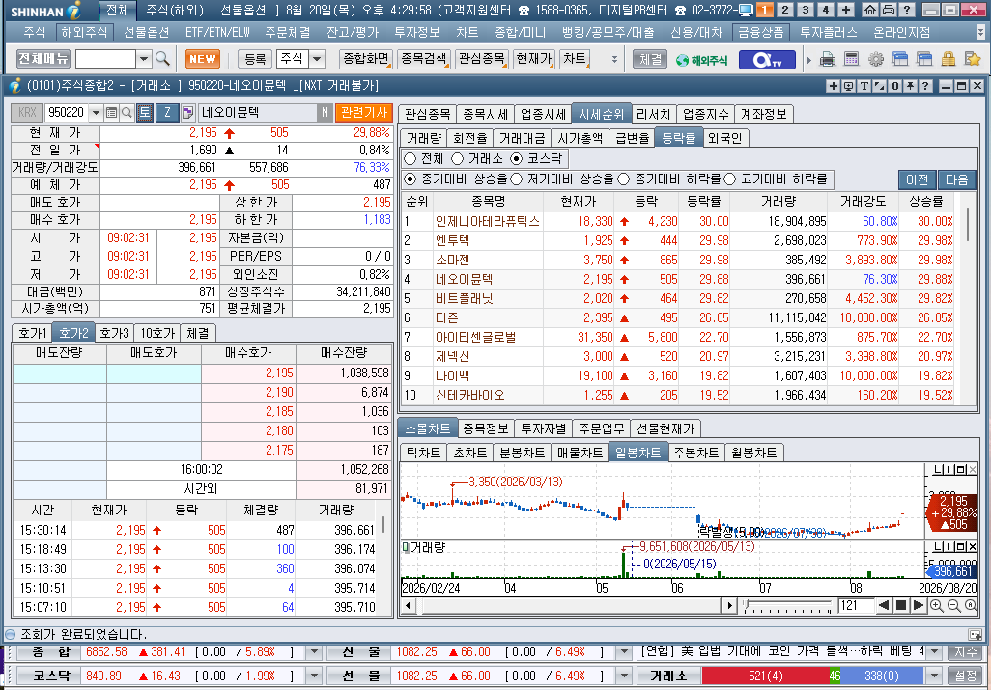Click the 전체메뉴 button
This screenshot has height=690, width=991.
42,59
